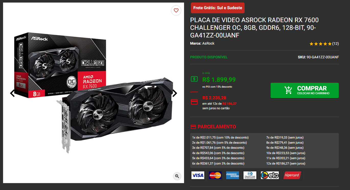350x190 pixels.
Task: Select the Diners Club payment logo
Action: coord(250,175)
